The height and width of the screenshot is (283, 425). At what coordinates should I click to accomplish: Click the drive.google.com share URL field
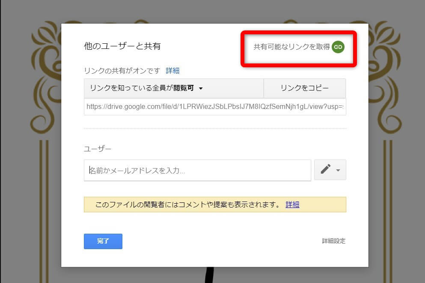[x=215, y=107]
